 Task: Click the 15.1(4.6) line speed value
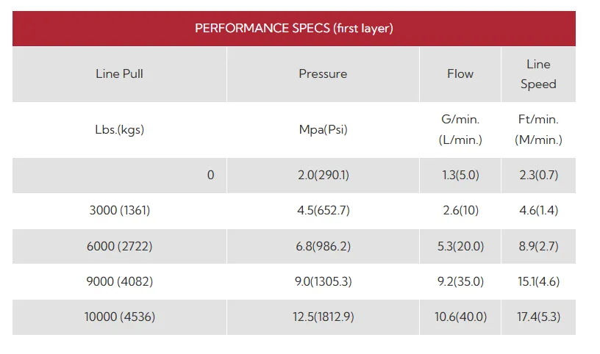tap(538, 282)
